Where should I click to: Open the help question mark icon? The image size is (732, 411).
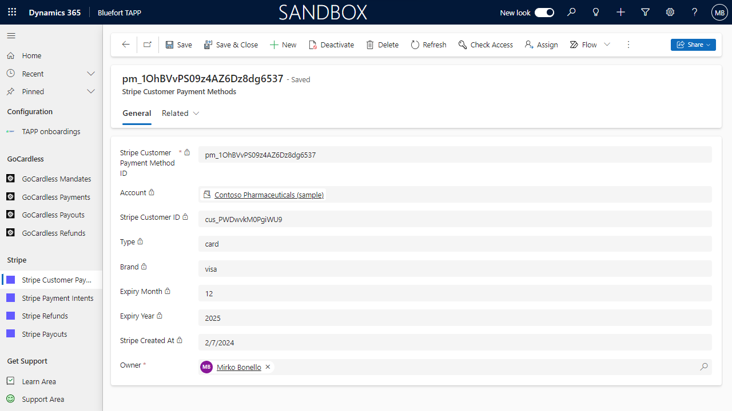click(x=695, y=13)
